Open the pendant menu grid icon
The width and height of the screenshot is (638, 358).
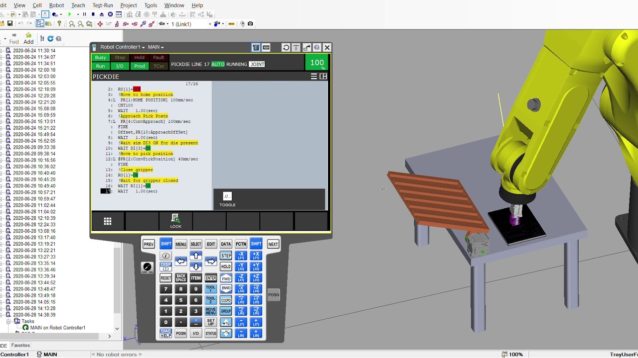coord(108,221)
